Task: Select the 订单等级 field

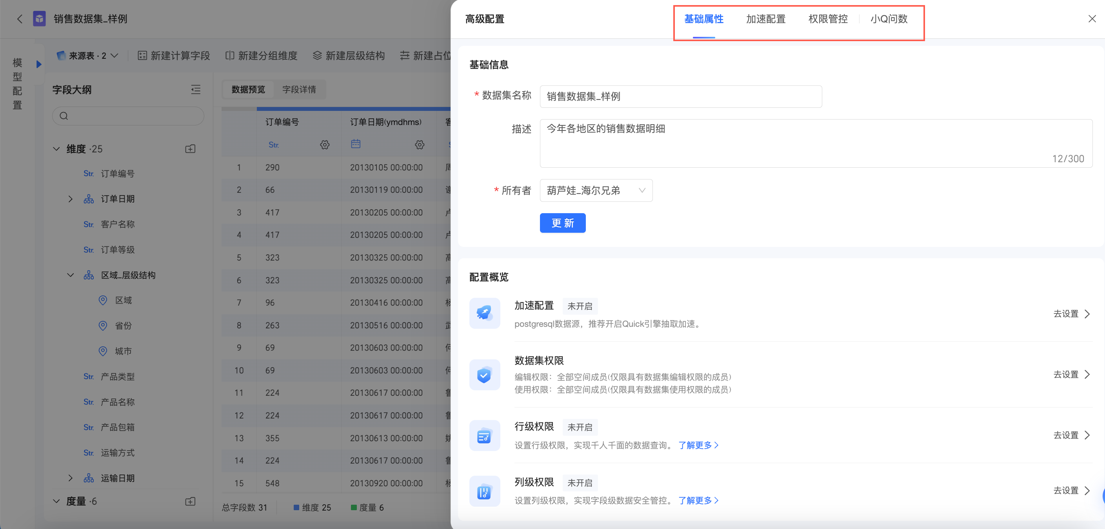Action: 118,250
